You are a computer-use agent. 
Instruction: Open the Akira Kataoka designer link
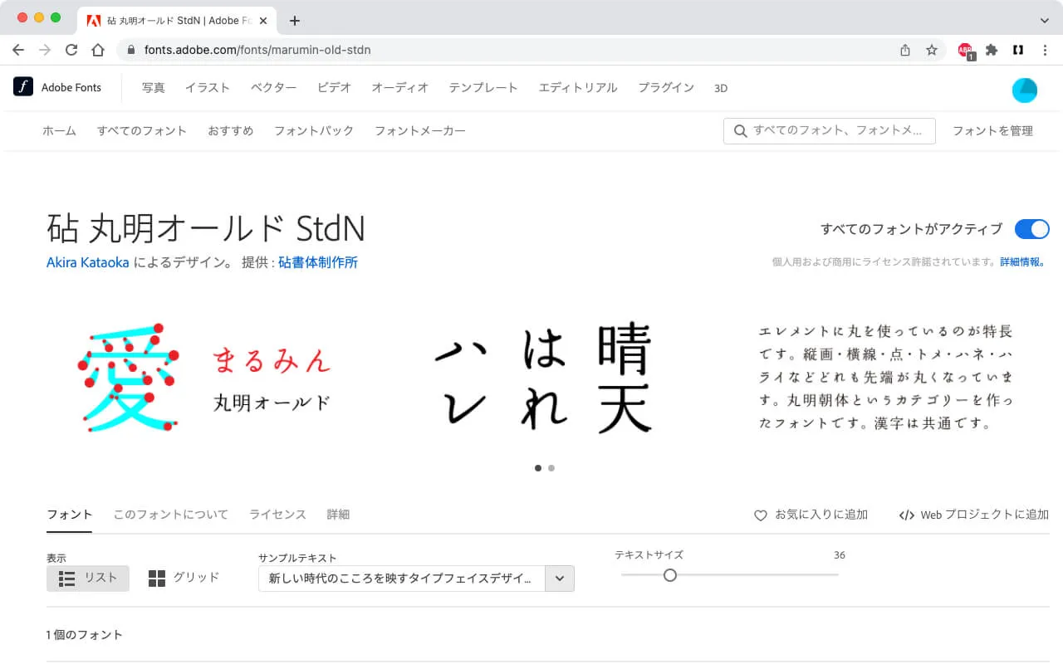tap(88, 262)
